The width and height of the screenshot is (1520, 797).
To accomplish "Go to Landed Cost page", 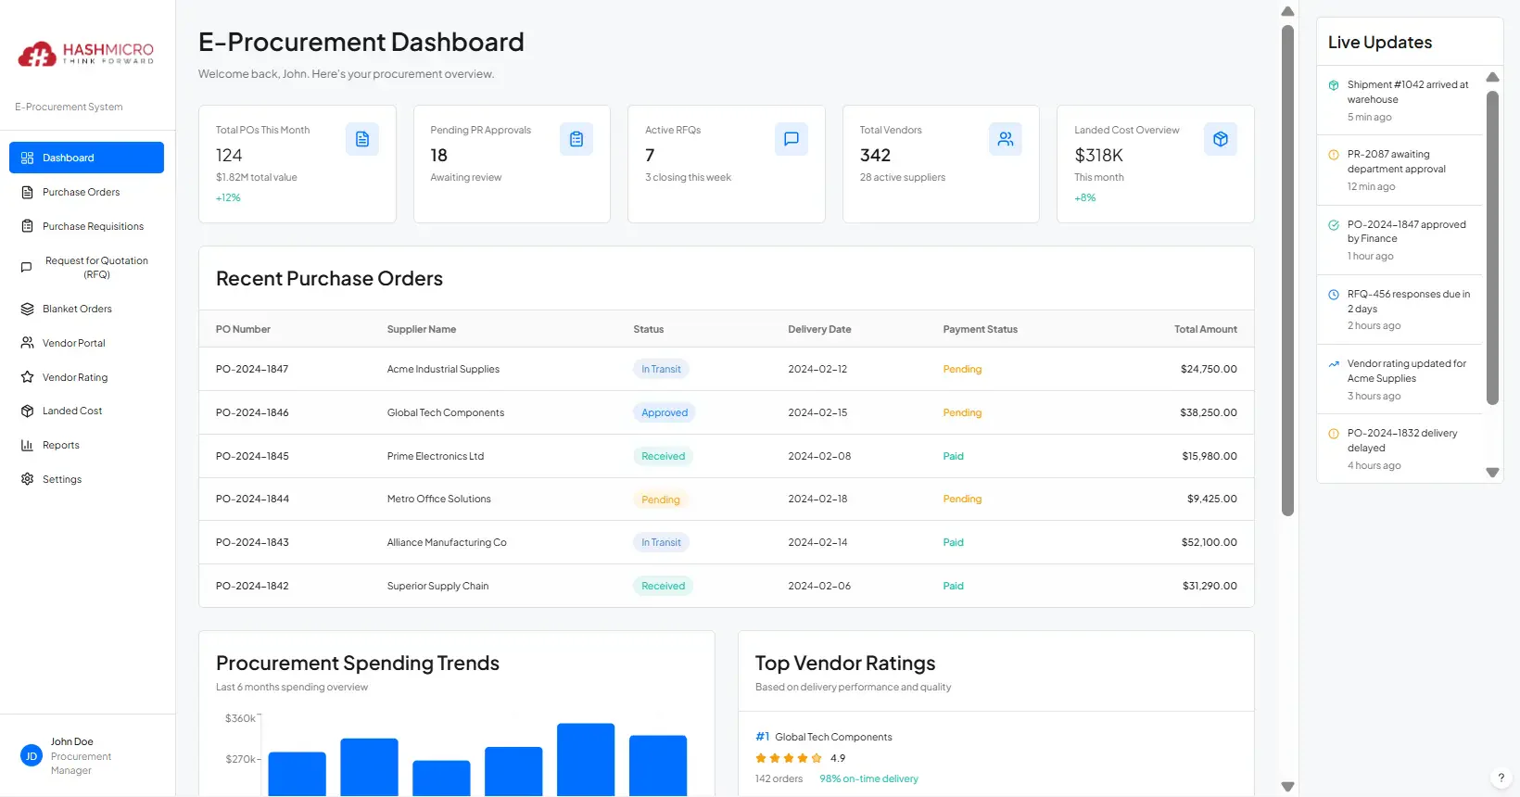I will pos(86,411).
